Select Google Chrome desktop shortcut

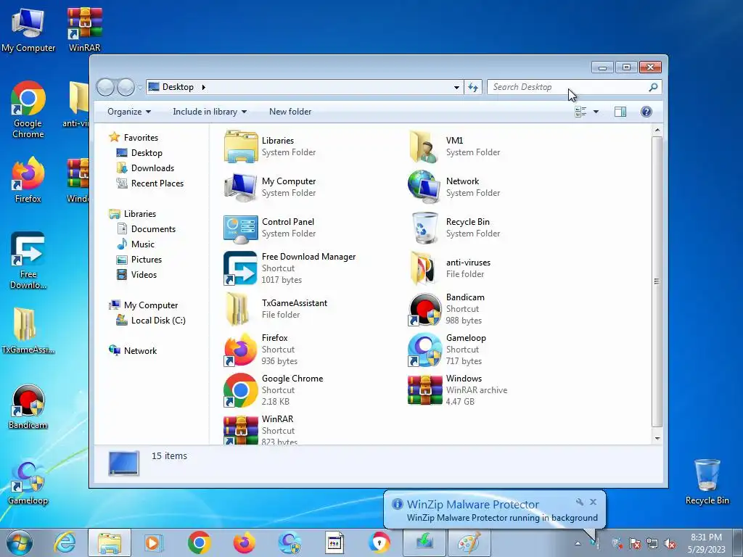click(28, 110)
